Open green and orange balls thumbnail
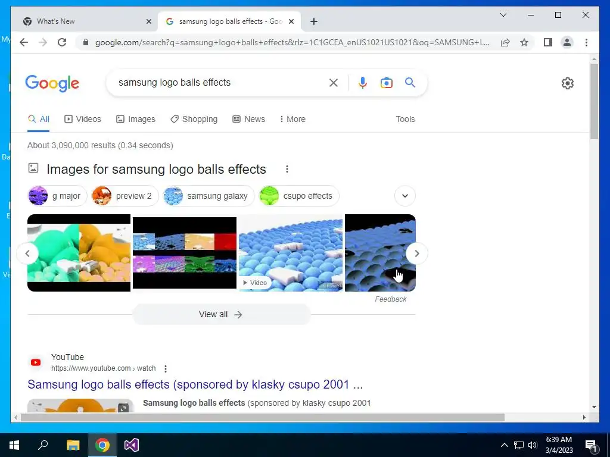The image size is (610, 457). (79, 253)
